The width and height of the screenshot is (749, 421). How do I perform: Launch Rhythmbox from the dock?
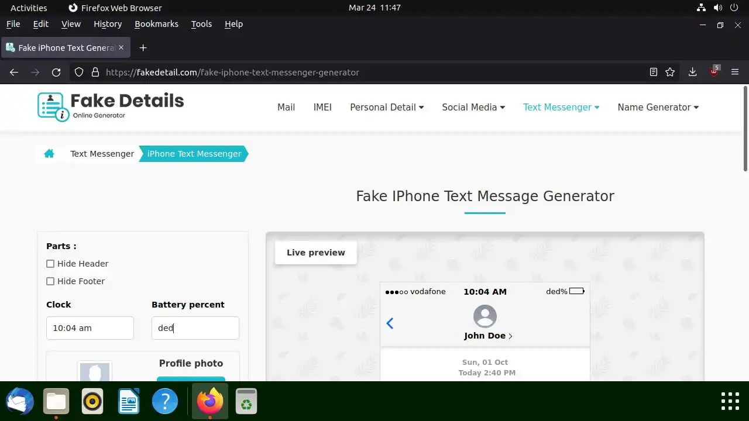click(x=92, y=402)
